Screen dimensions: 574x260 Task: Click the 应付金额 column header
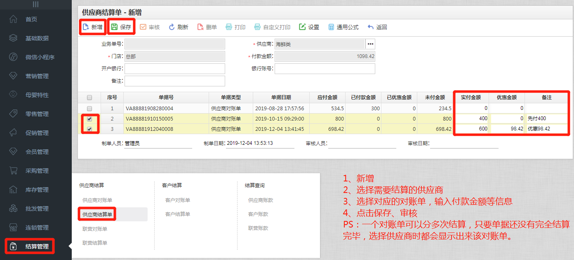tap(327, 97)
